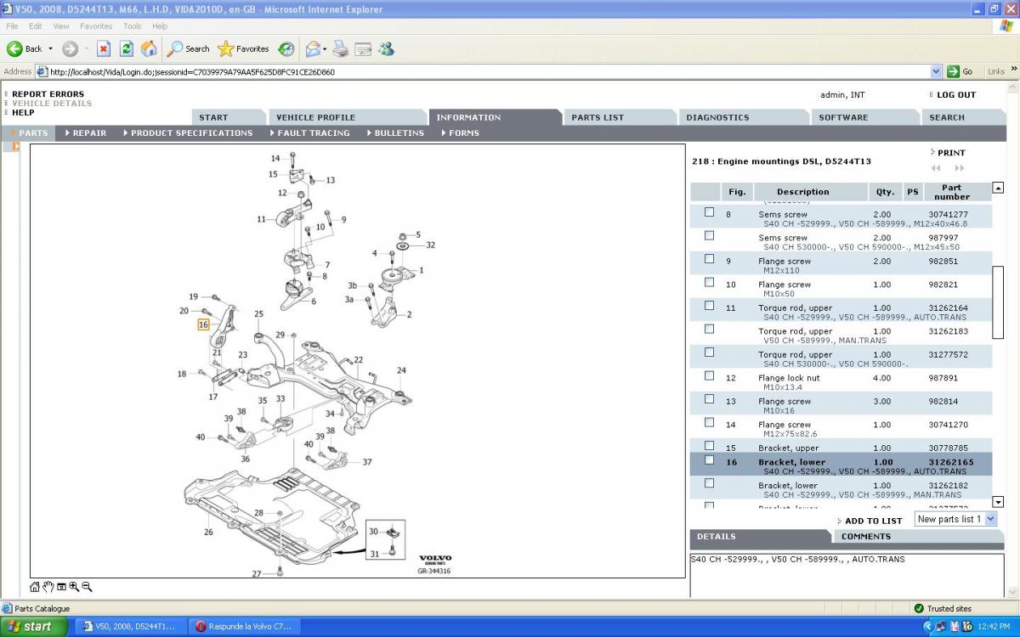
Task: Select the pan hand tool below diagram
Action: coord(48,587)
